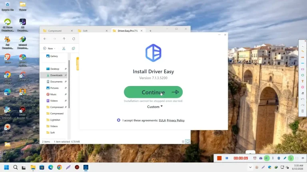Open the Windows Start menu
Screen dimensions: 307x172
pyautogui.click(x=6, y=167)
